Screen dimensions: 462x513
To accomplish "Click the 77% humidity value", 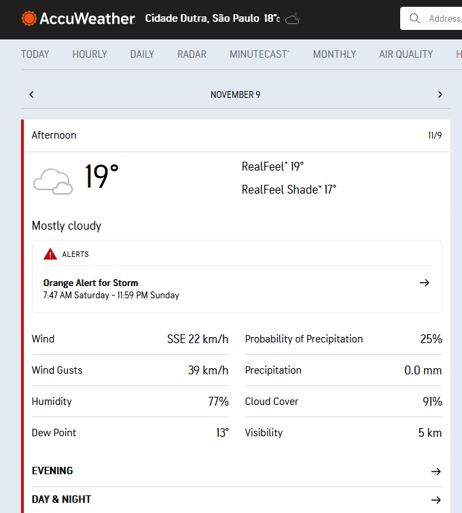I will pos(218,402).
